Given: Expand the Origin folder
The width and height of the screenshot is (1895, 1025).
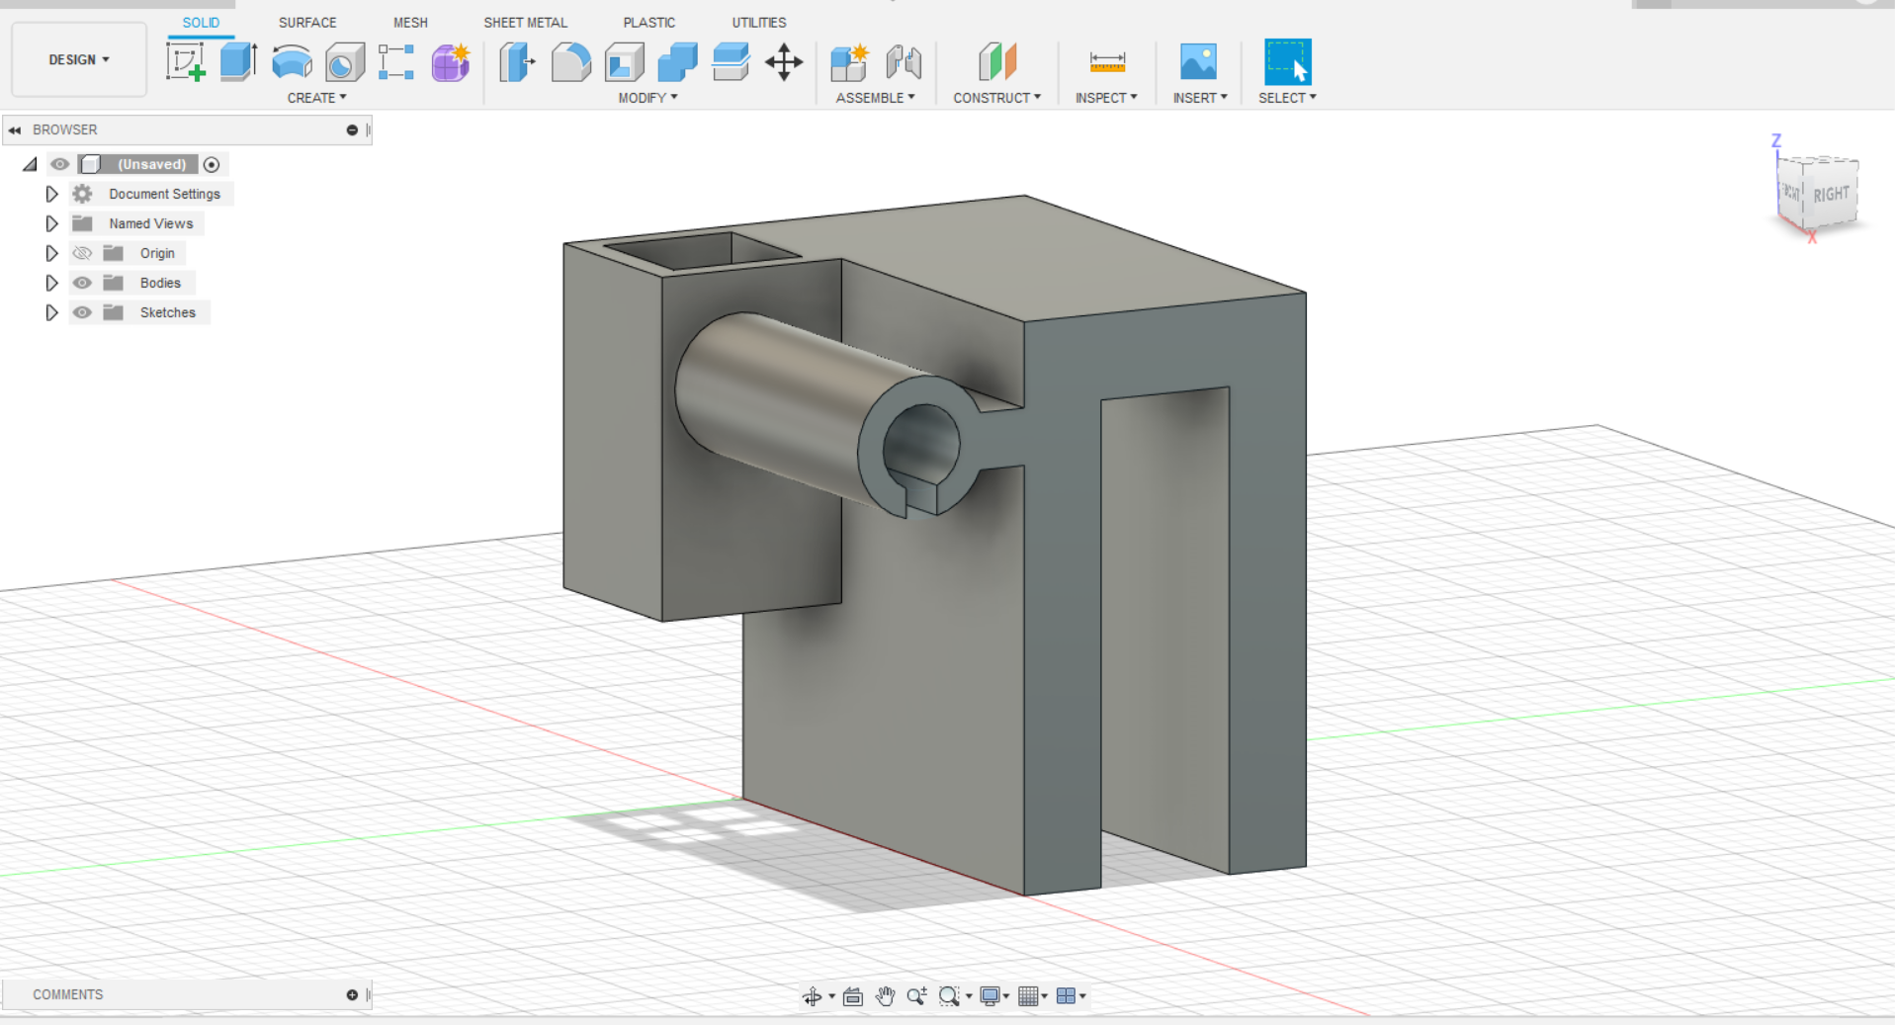Looking at the screenshot, I should pyautogui.click(x=51, y=253).
